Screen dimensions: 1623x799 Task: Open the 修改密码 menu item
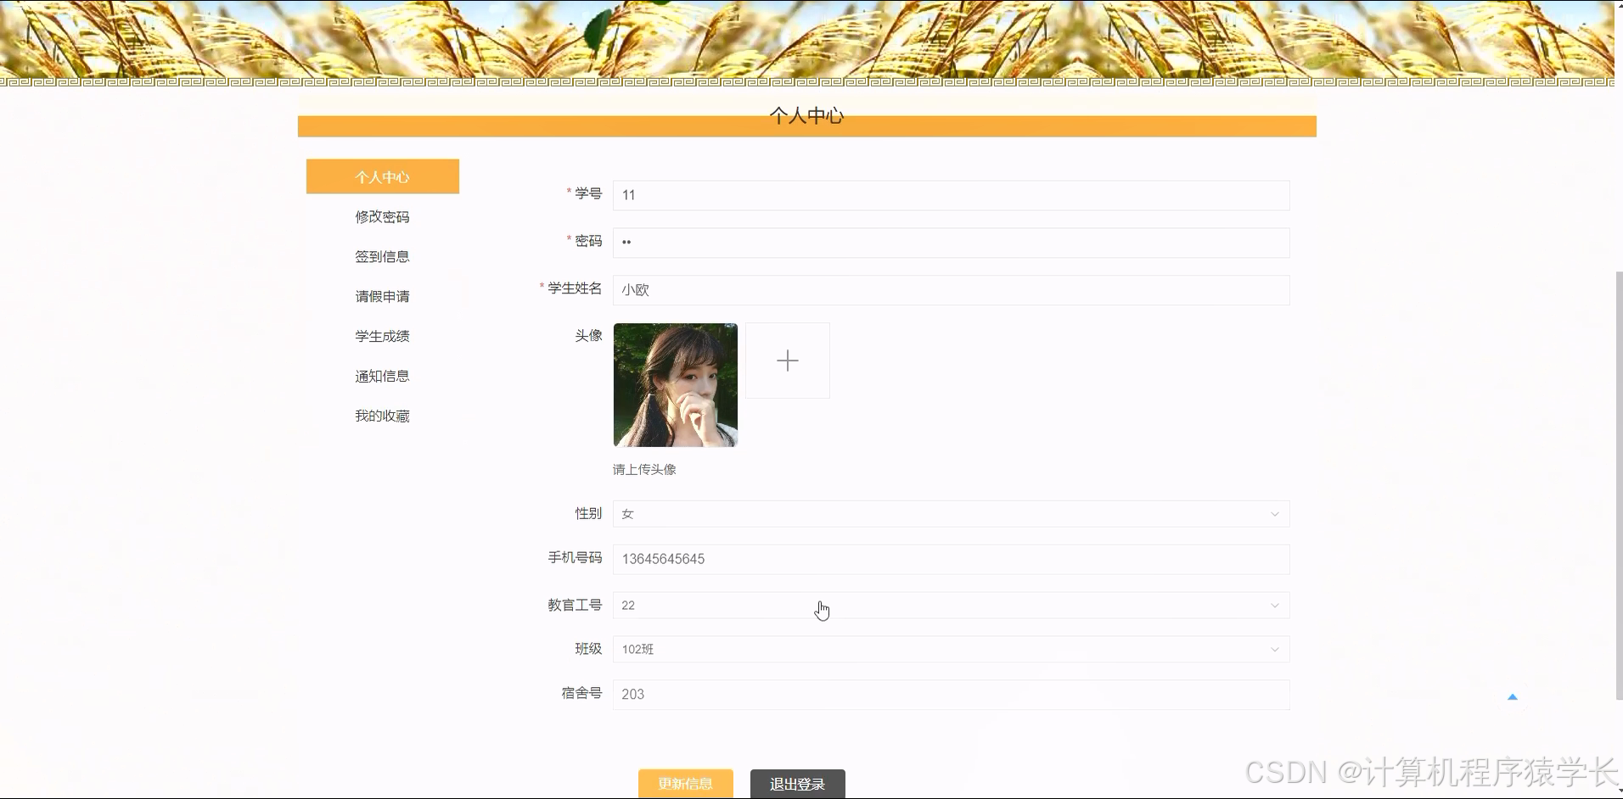coord(382,216)
